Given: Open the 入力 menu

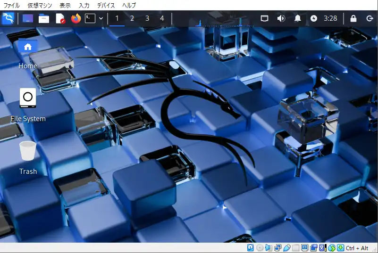Looking at the screenshot, I should pyautogui.click(x=84, y=5).
